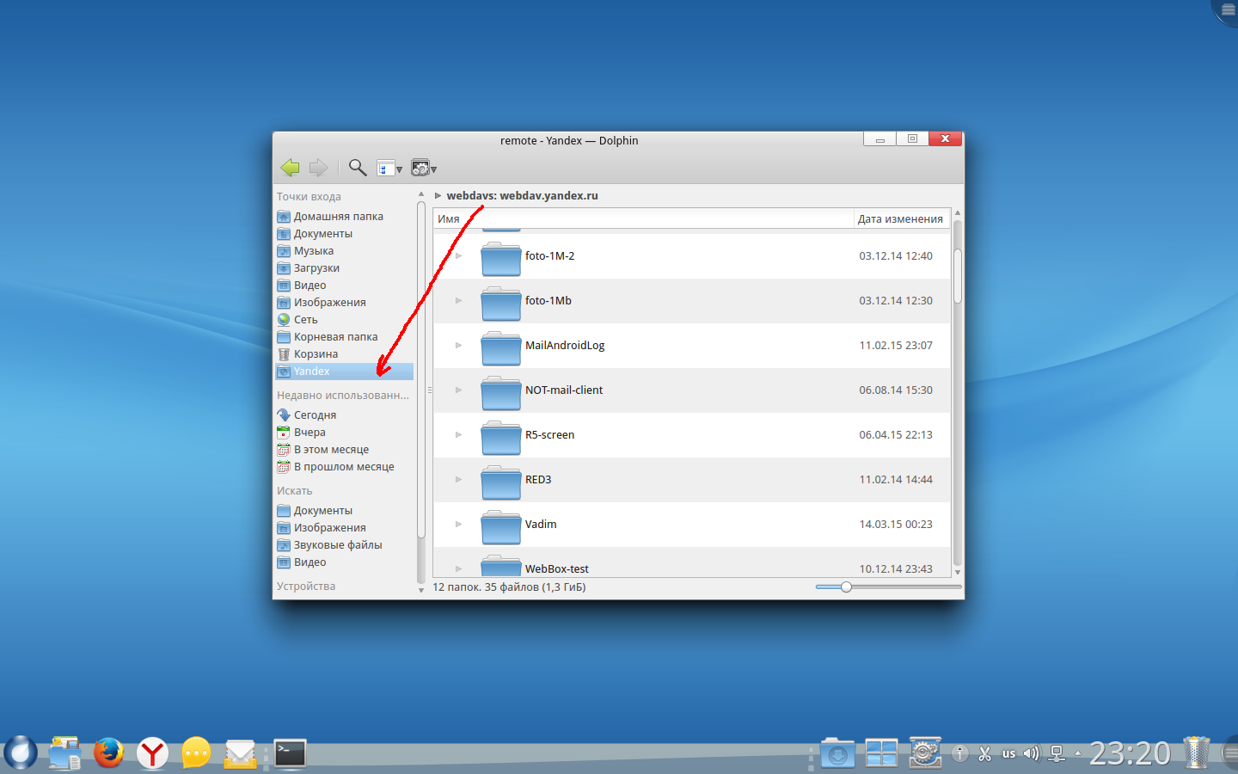Screen dimensions: 1238x774
Task: Expand the NOT-mail-client folder tree arrow
Action: click(x=459, y=390)
